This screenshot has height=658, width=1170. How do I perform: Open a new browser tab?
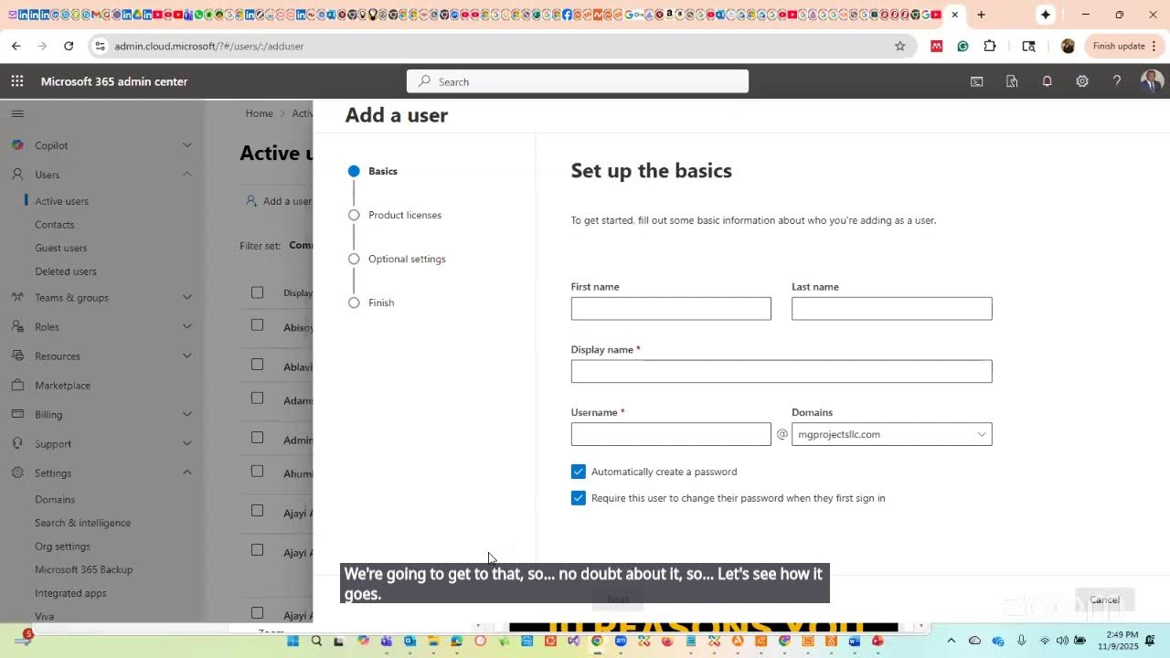[981, 15]
